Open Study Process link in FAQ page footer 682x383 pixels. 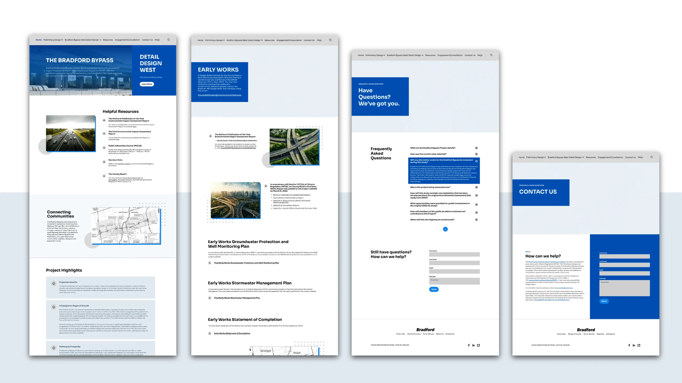[414, 334]
